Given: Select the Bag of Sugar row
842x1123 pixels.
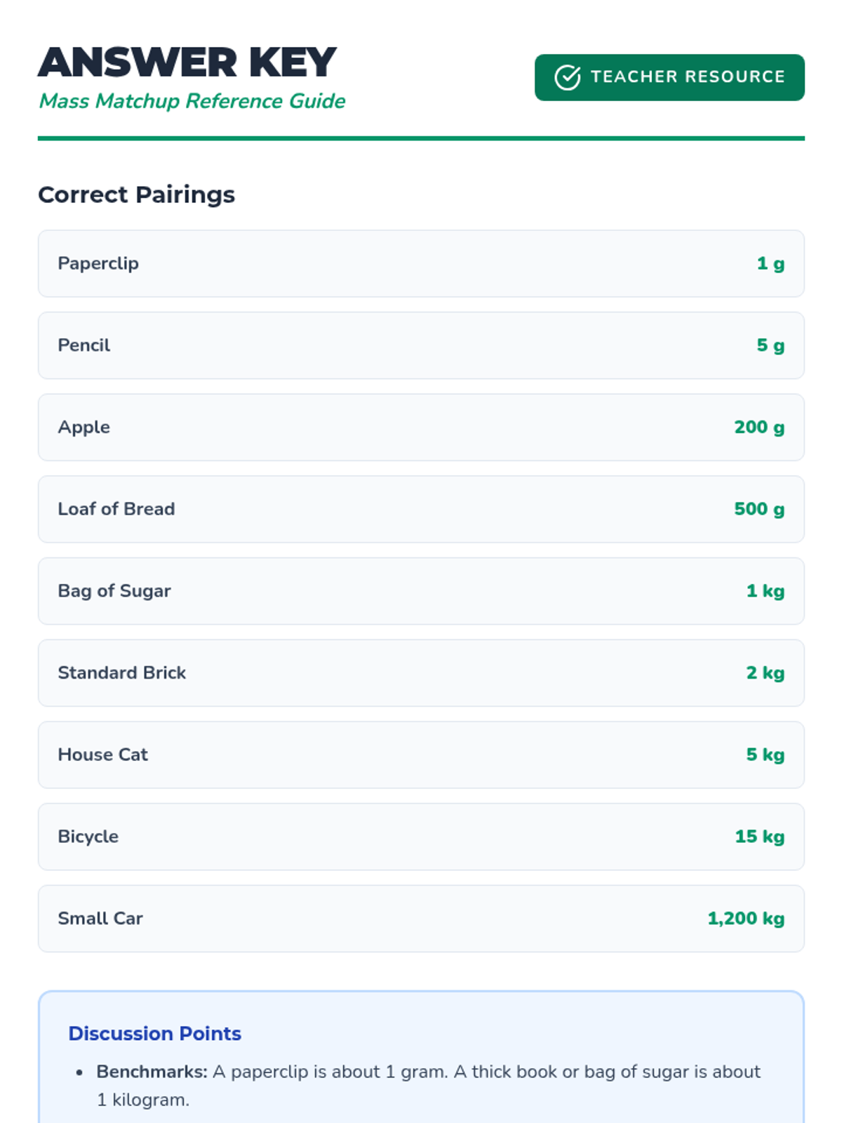Looking at the screenshot, I should pos(421,591).
